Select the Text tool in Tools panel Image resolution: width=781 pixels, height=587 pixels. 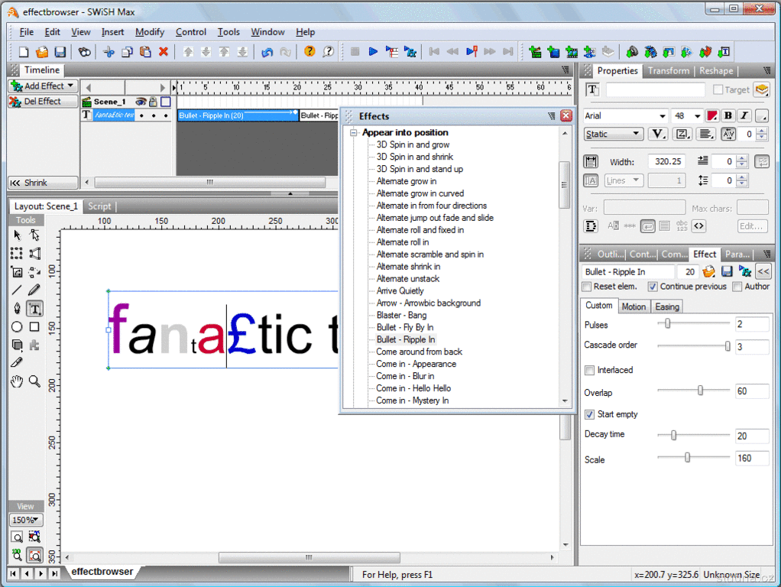(34, 309)
